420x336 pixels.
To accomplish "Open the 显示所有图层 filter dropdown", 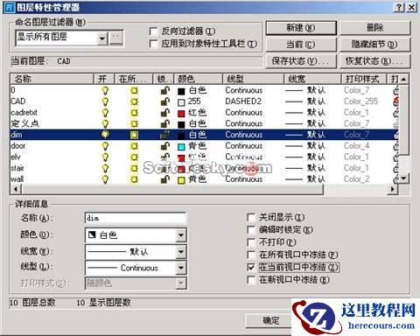I will pos(102,38).
